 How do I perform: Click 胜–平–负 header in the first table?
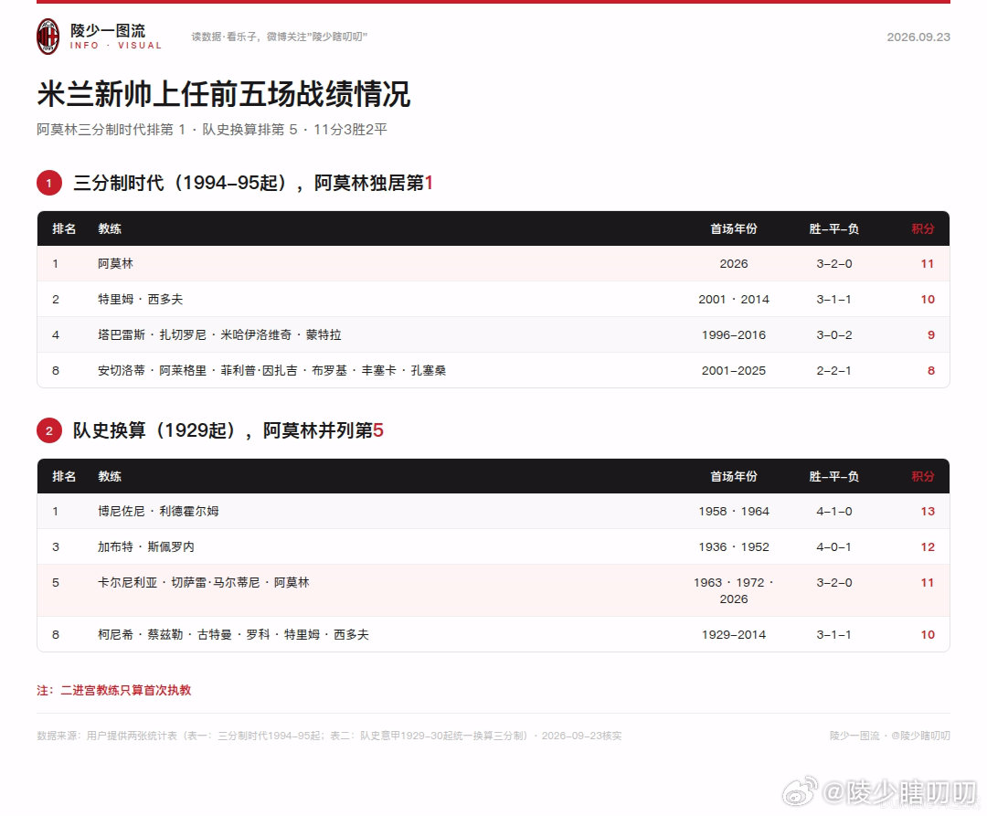(834, 229)
